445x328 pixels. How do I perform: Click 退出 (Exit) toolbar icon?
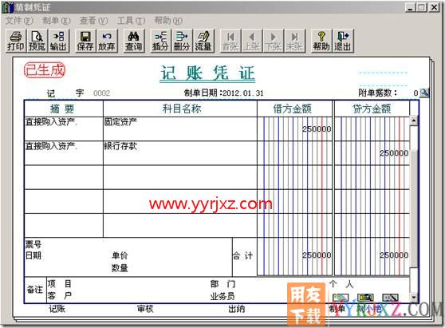(x=343, y=41)
